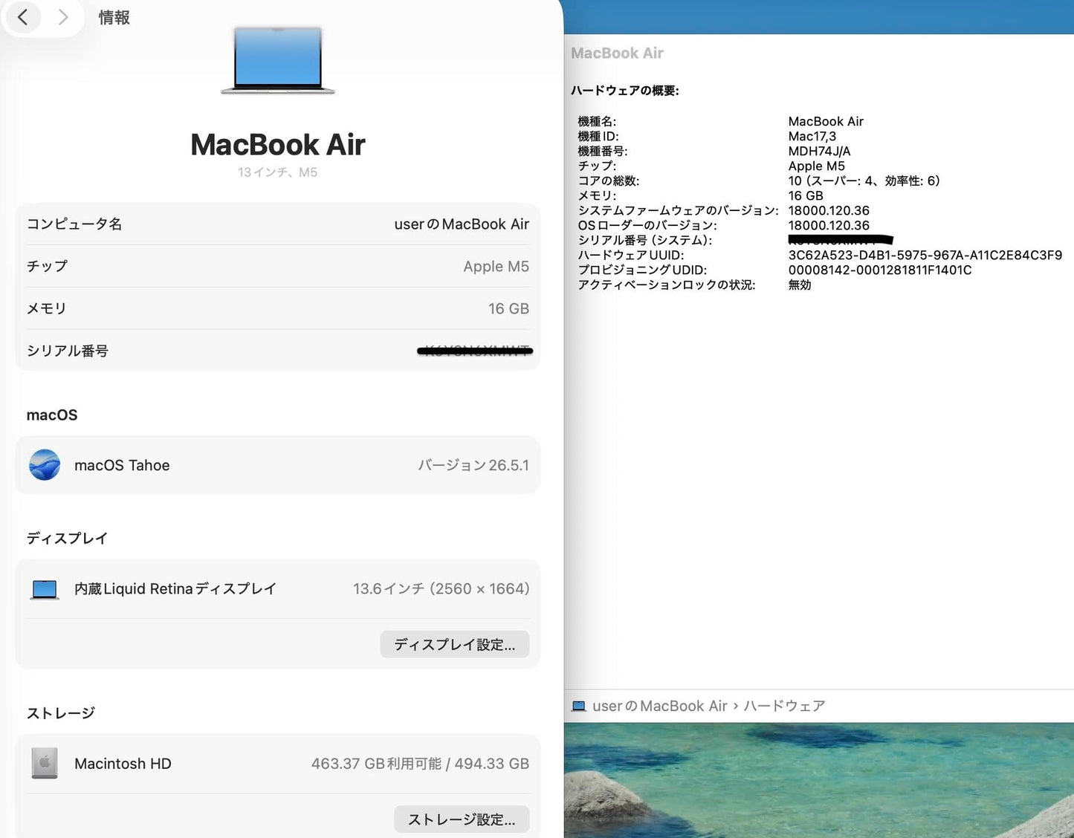
Task: Click the MacBook Air laptop illustration
Action: [x=278, y=61]
